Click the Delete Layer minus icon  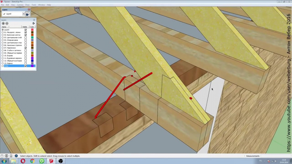(x=7, y=23)
